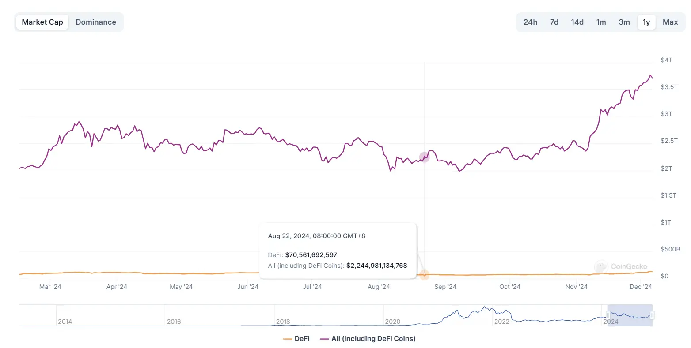Screen dimensions: 691x348
Task: Select the 24h time range
Action: (x=530, y=22)
